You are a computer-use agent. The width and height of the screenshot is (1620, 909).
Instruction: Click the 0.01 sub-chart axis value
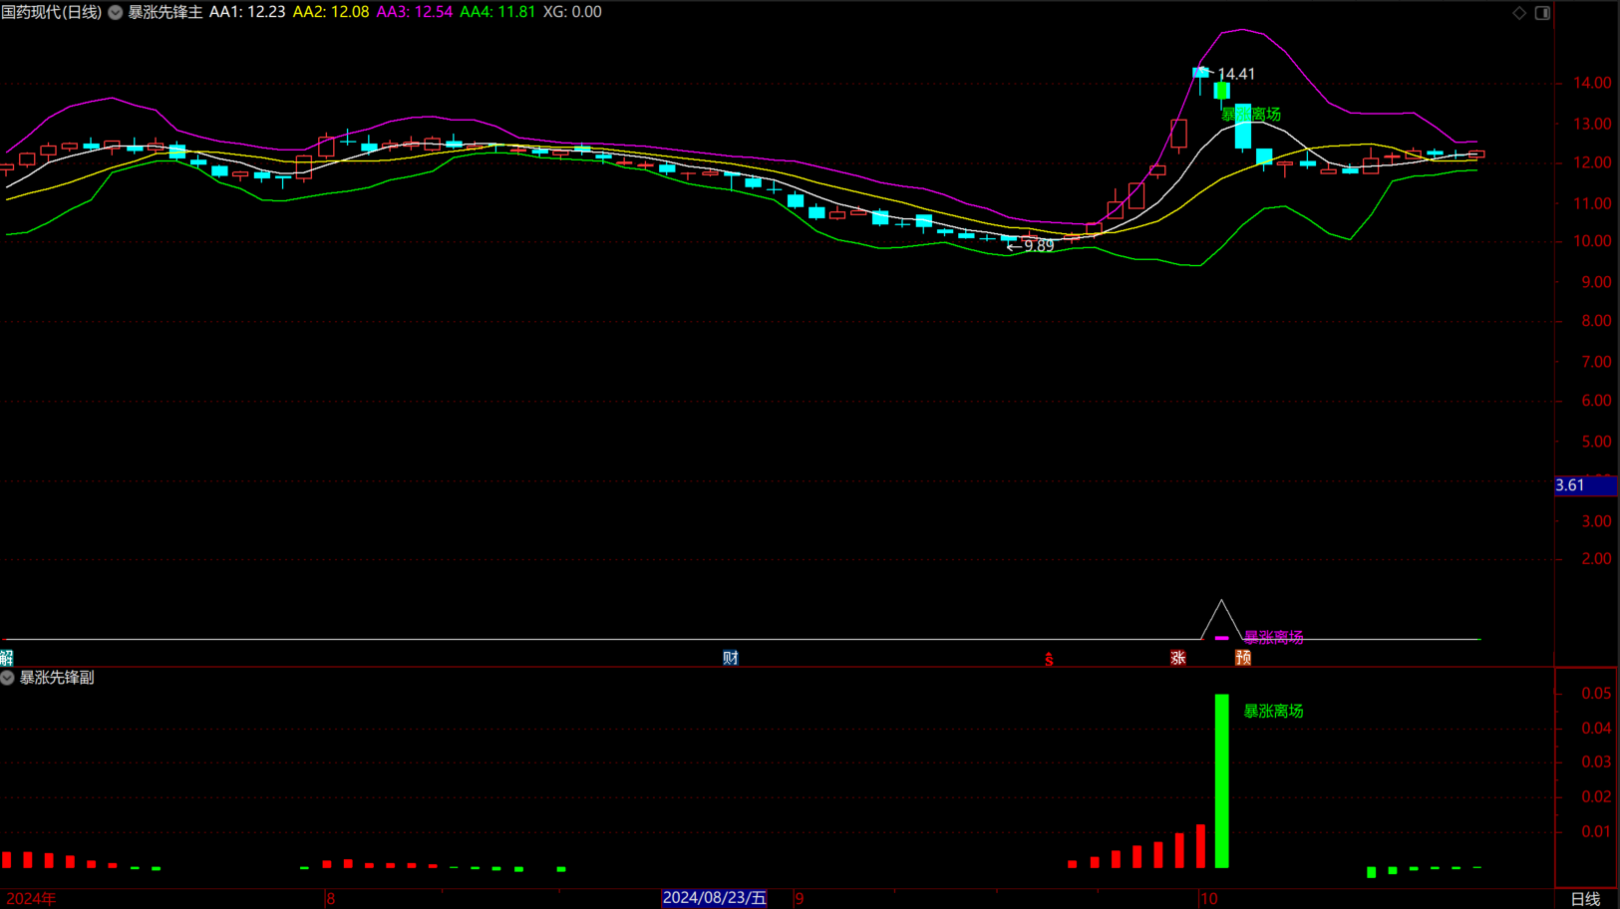click(x=1596, y=831)
